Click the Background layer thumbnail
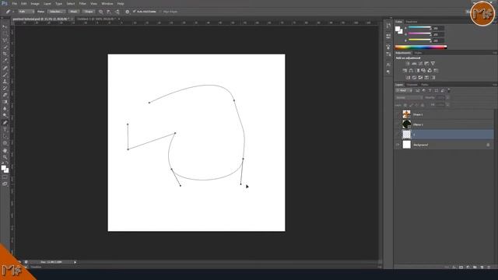498x280 pixels. (406, 145)
